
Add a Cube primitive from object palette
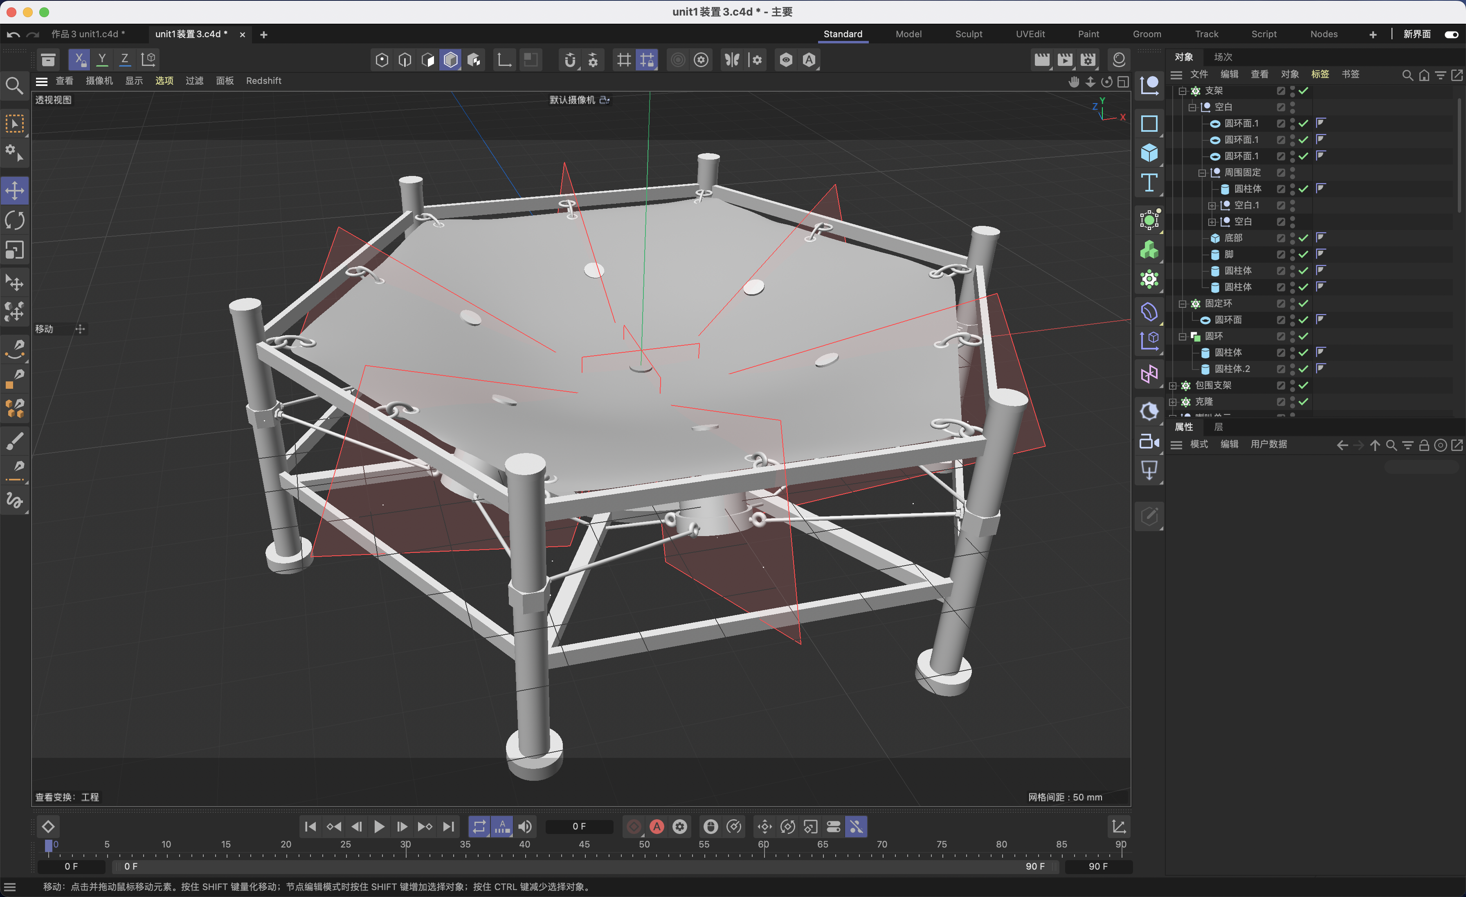1149,153
